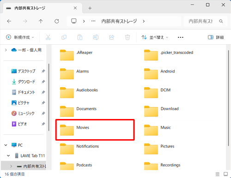Click chevron after 内部共有ストレージ breadcrumb
Image resolution: width=231 pixels, height=178 pixels.
coord(144,21)
